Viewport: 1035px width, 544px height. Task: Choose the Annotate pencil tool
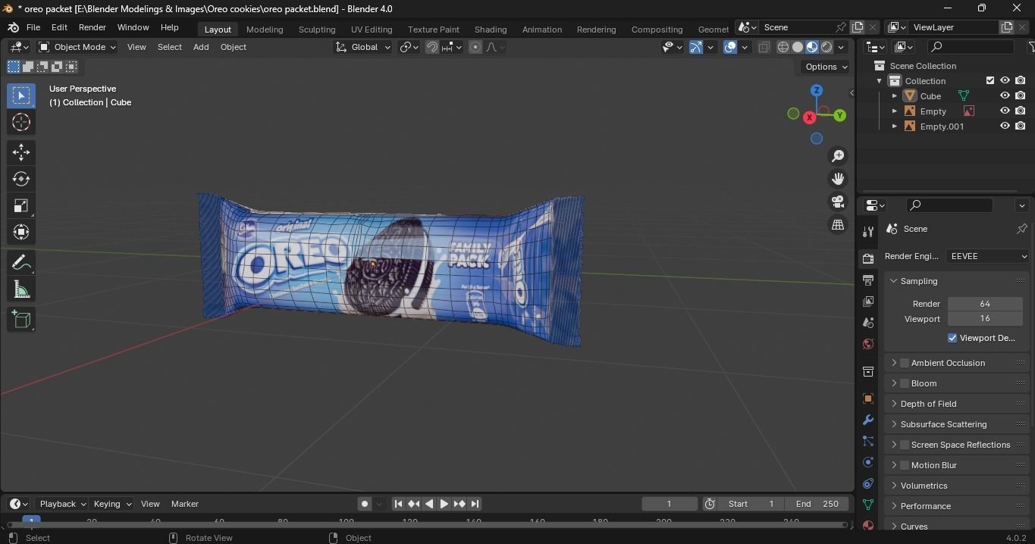coord(21,262)
